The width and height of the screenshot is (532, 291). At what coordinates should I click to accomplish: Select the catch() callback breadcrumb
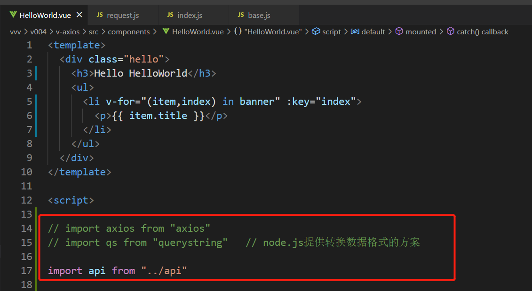(x=483, y=32)
